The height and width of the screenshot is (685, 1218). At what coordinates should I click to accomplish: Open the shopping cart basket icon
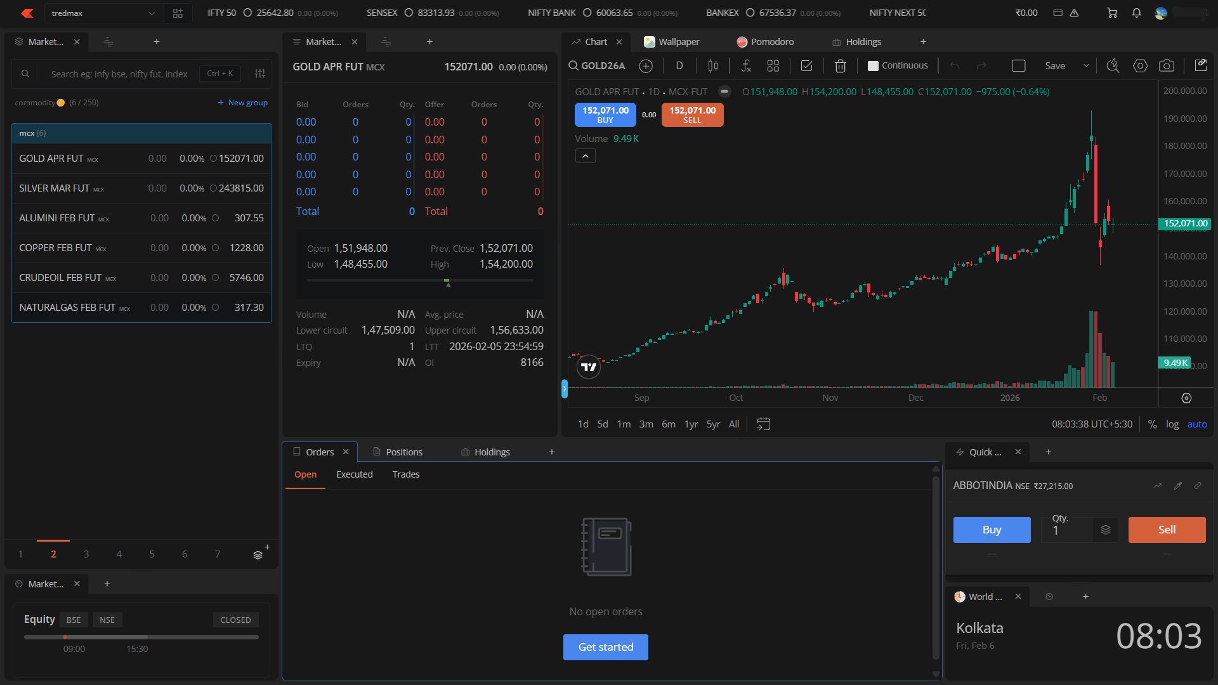pyautogui.click(x=1112, y=13)
